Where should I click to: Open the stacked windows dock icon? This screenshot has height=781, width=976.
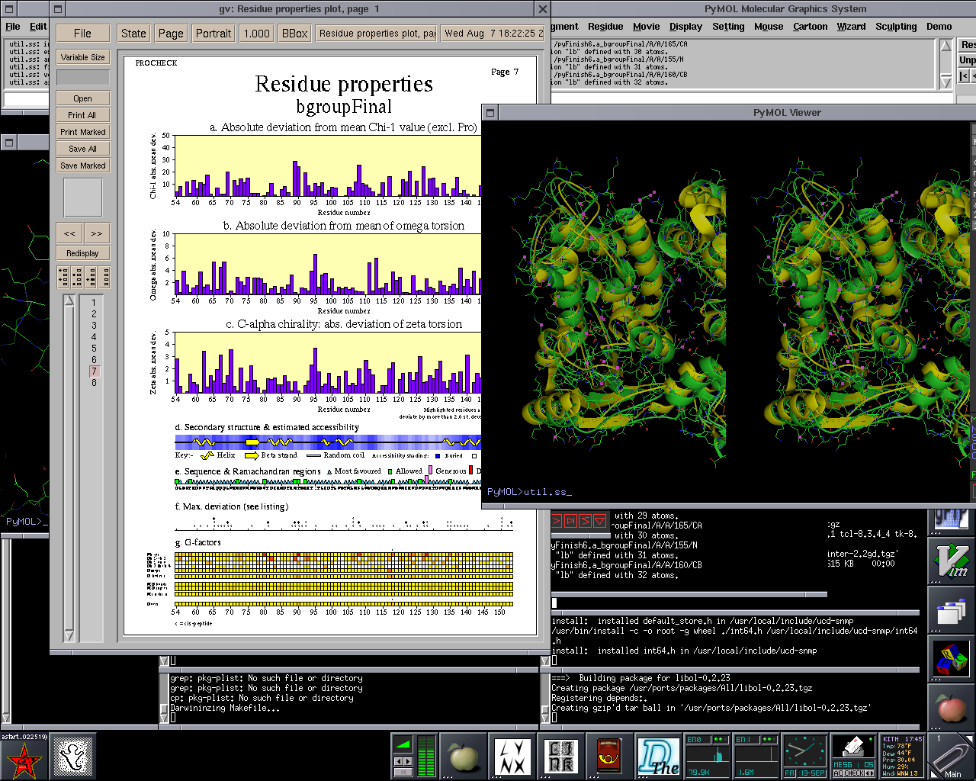point(951,612)
